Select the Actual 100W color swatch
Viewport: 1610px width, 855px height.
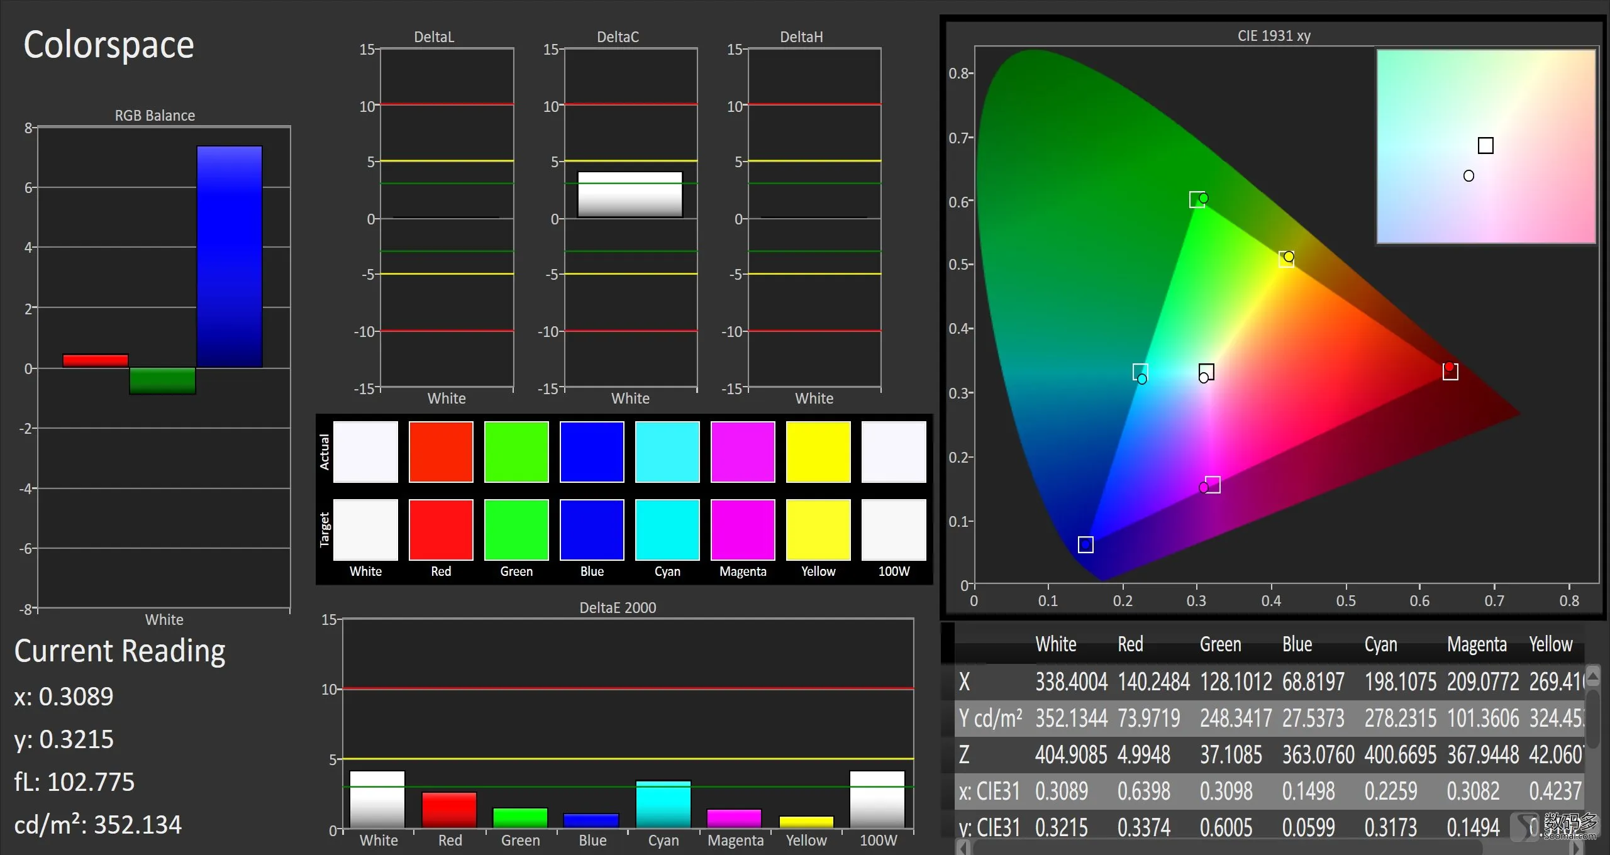(x=894, y=452)
